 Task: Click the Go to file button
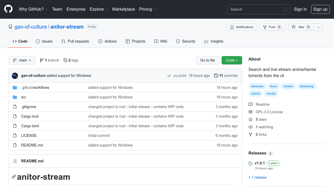(208, 60)
